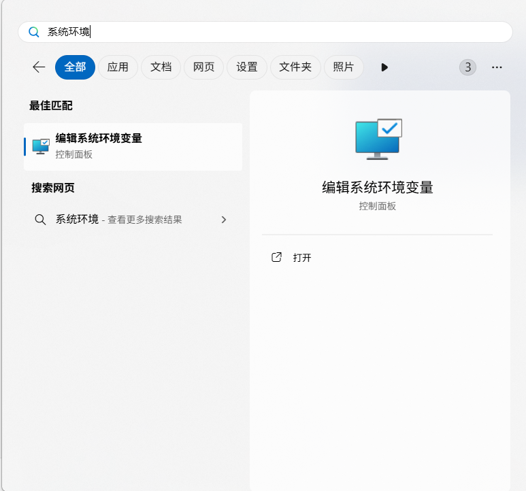Filter results by 网页
The image size is (526, 491).
click(203, 67)
